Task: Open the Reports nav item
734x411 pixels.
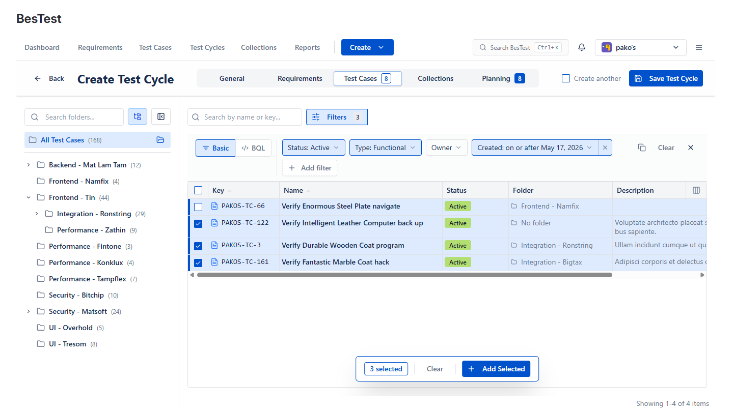Action: pyautogui.click(x=308, y=47)
